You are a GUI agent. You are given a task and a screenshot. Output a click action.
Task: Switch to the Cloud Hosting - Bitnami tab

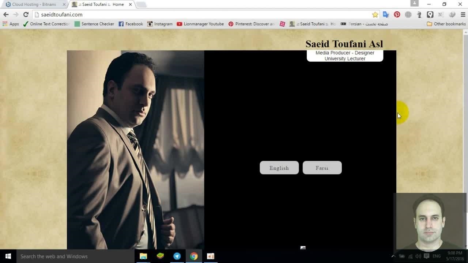click(x=34, y=4)
